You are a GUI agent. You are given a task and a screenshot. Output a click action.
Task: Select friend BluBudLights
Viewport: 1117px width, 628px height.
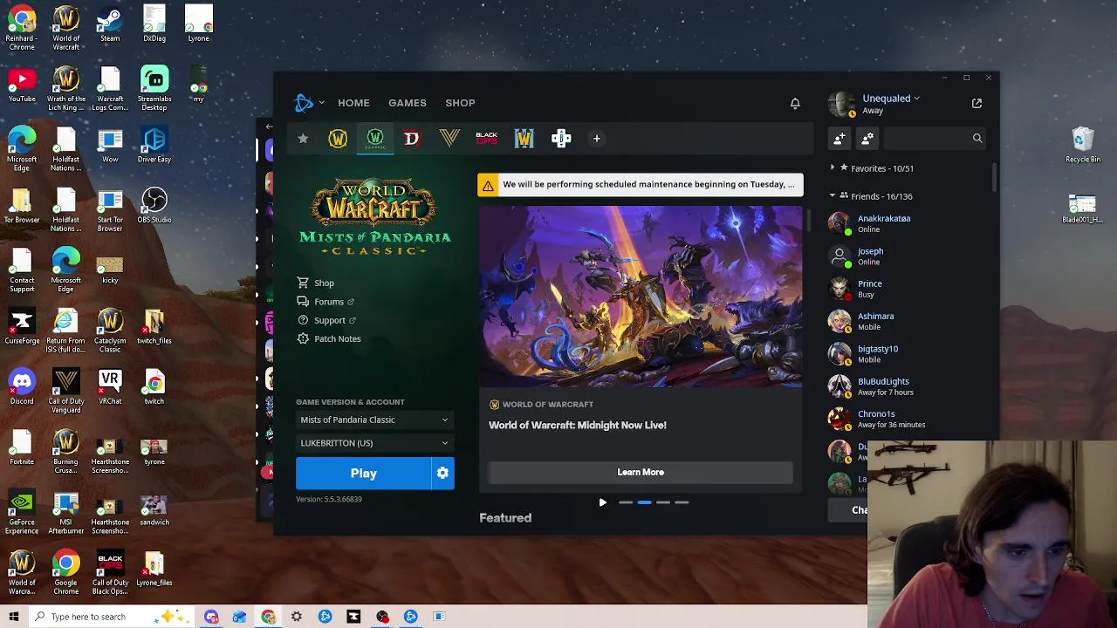coord(908,386)
